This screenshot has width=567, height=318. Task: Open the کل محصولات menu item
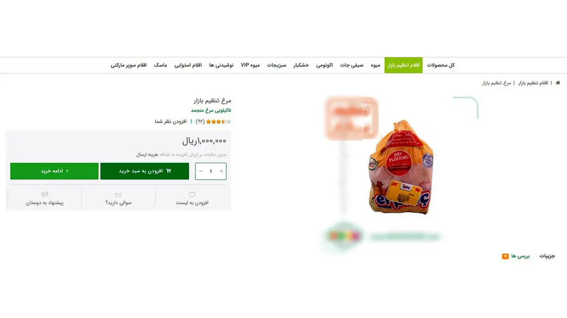point(441,65)
